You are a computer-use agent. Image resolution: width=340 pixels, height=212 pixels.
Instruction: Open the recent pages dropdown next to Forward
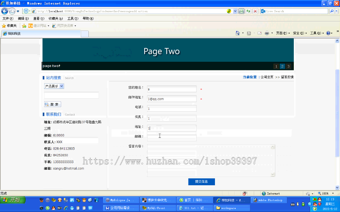click(x=18, y=11)
